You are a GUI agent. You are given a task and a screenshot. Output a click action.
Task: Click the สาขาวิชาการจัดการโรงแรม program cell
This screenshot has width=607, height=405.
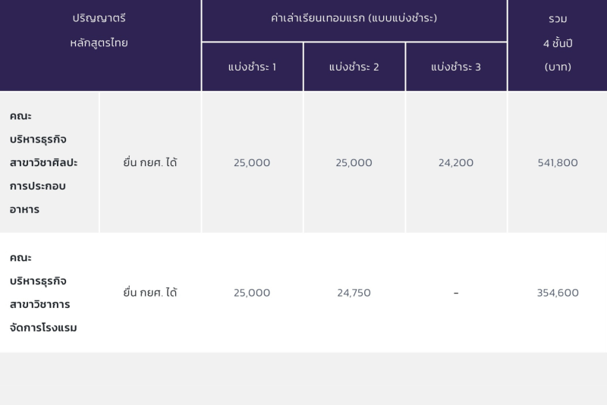(x=47, y=293)
